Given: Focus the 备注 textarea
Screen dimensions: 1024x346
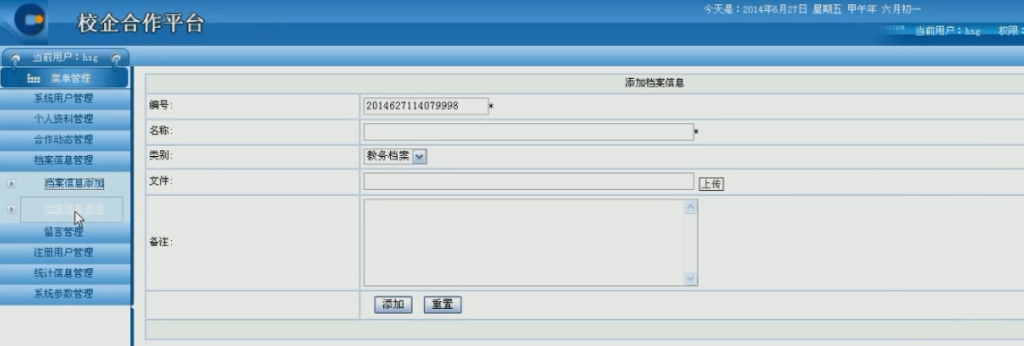Looking at the screenshot, I should coord(524,242).
